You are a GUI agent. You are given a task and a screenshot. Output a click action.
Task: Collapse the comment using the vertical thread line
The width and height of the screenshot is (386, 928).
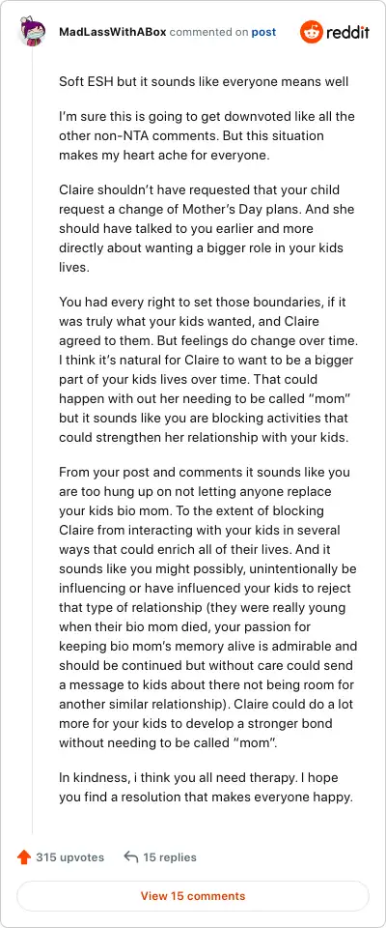[32, 440]
